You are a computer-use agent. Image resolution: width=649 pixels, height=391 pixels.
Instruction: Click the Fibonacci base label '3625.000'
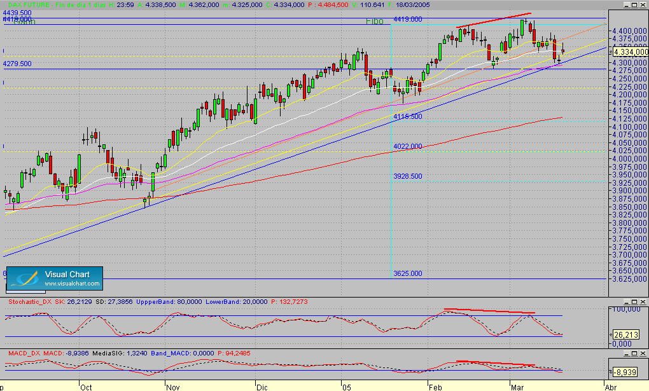click(x=408, y=273)
